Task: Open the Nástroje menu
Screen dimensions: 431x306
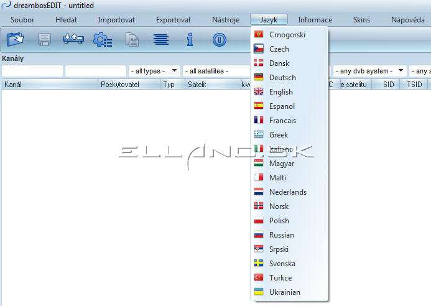Action: [226, 20]
